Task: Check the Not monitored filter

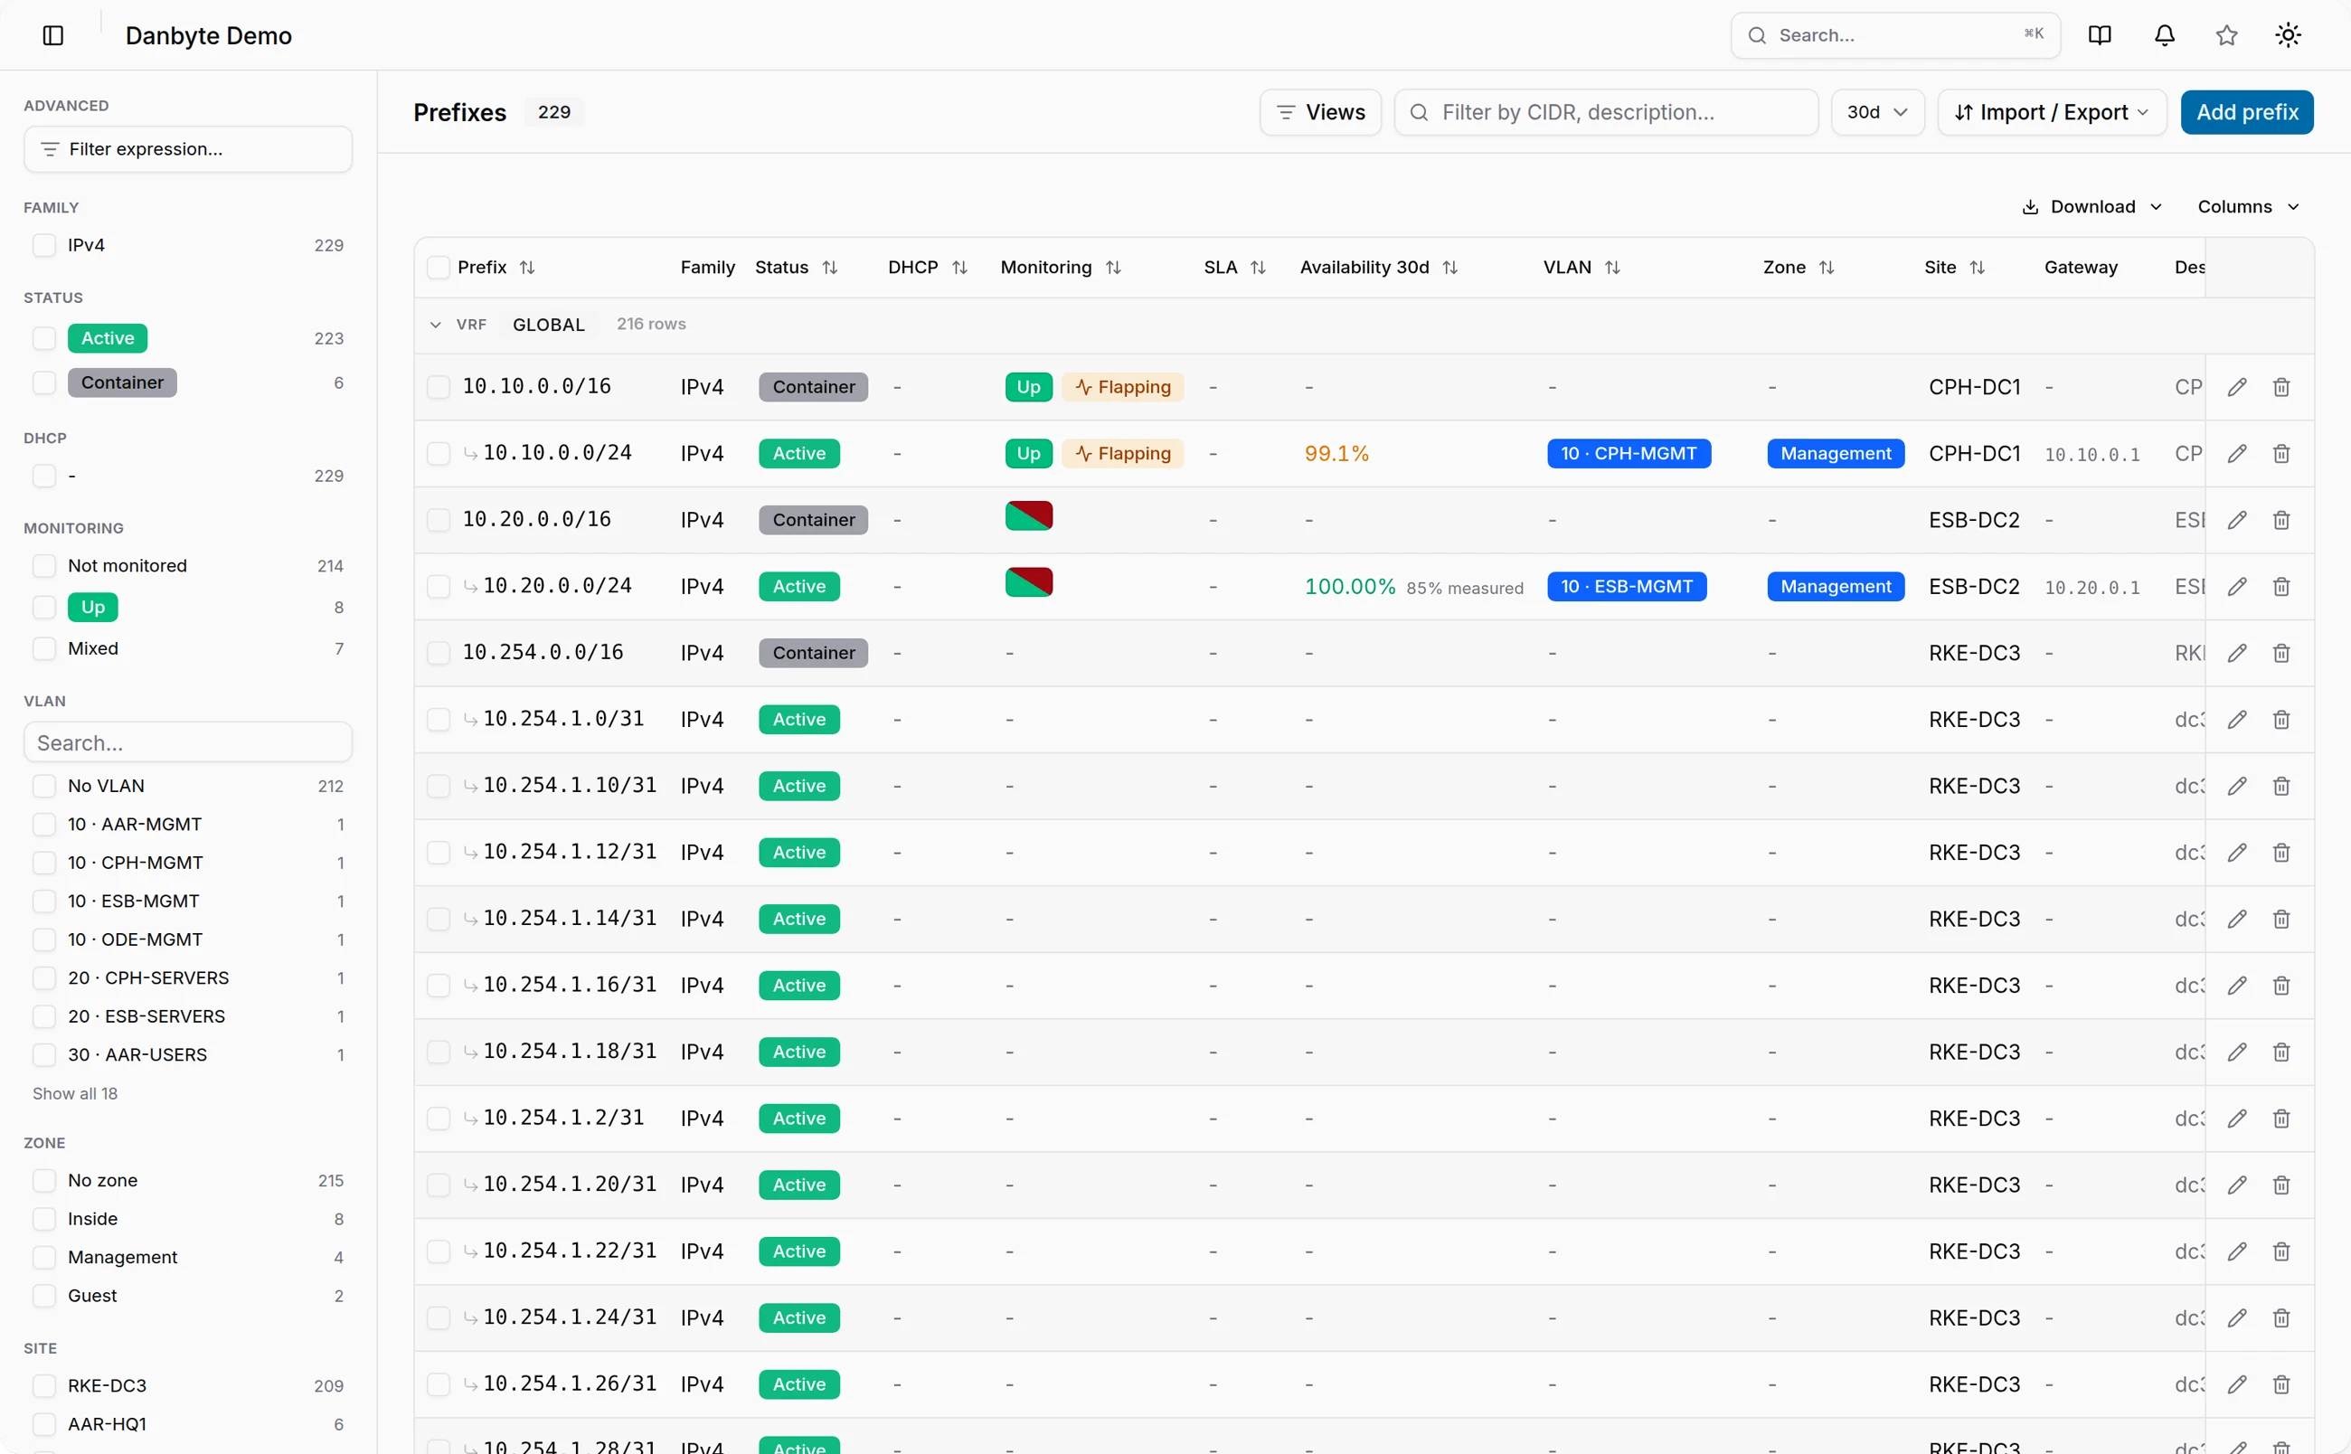Action: [x=44, y=565]
